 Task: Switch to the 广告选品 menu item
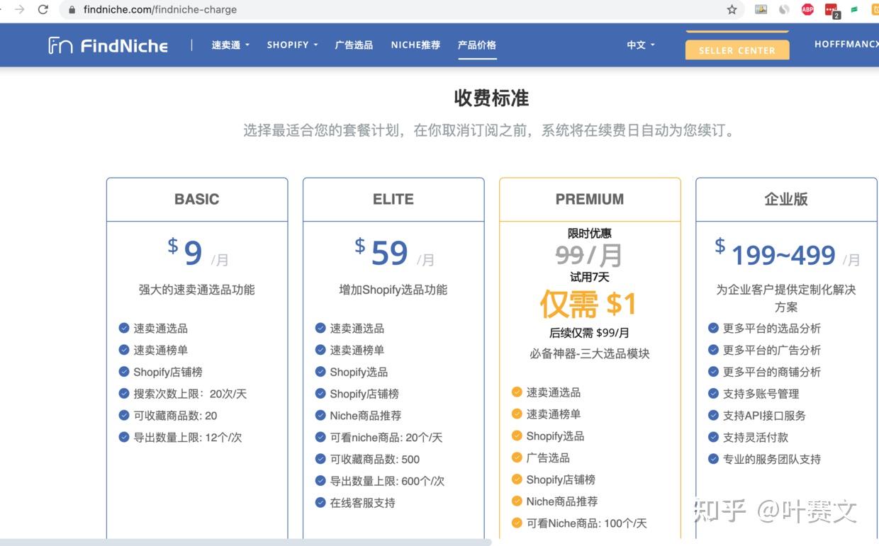(x=353, y=45)
